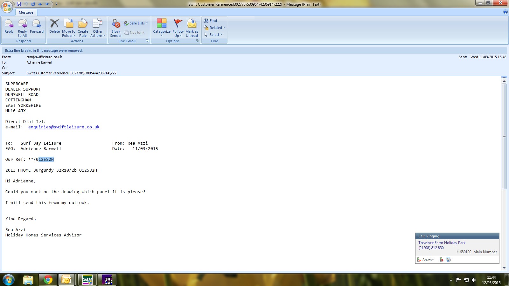Image resolution: width=509 pixels, height=286 pixels.
Task: Click the Not Junk button
Action: click(134, 32)
